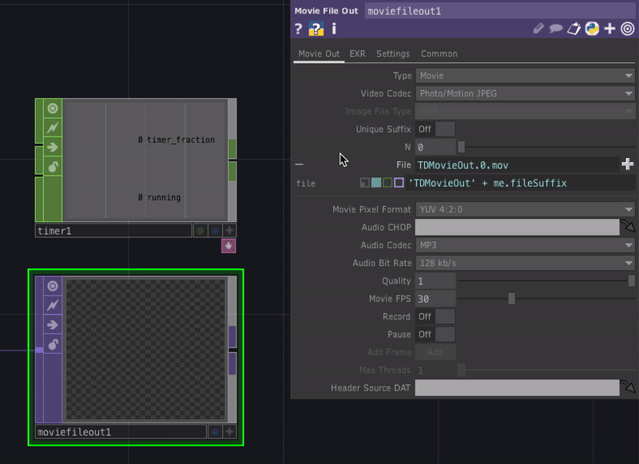Toggle the Record switch on
This screenshot has height=464, width=639.
435,316
